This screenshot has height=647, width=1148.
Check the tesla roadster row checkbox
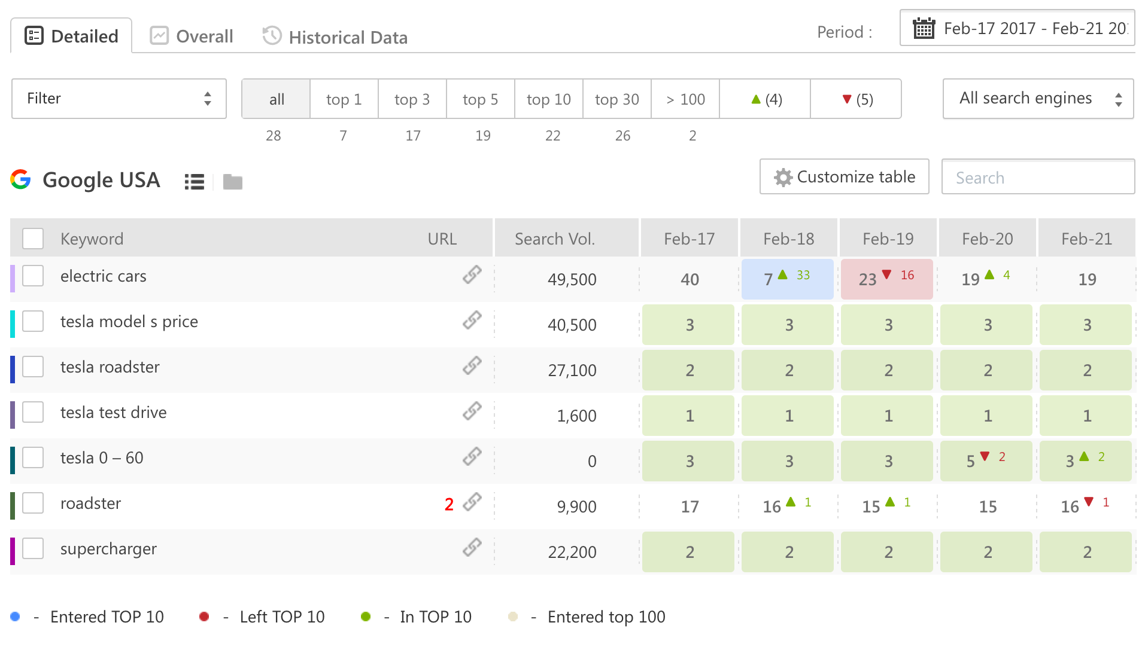(33, 367)
